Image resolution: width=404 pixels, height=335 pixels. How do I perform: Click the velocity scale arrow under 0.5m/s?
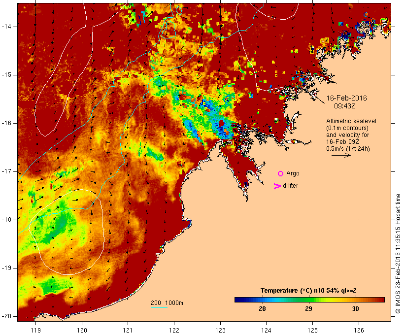click(341, 155)
